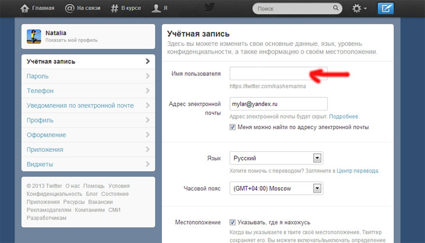Select the Приложения settings tab
The height and width of the screenshot is (243, 425).
click(x=88, y=149)
